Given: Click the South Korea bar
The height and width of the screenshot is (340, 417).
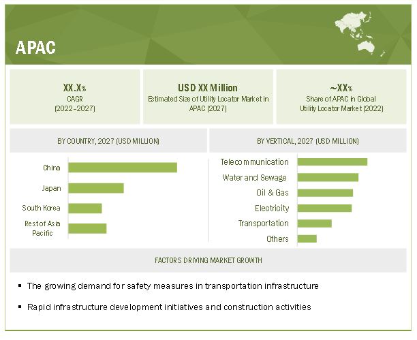Looking at the screenshot, I should click(x=85, y=208).
